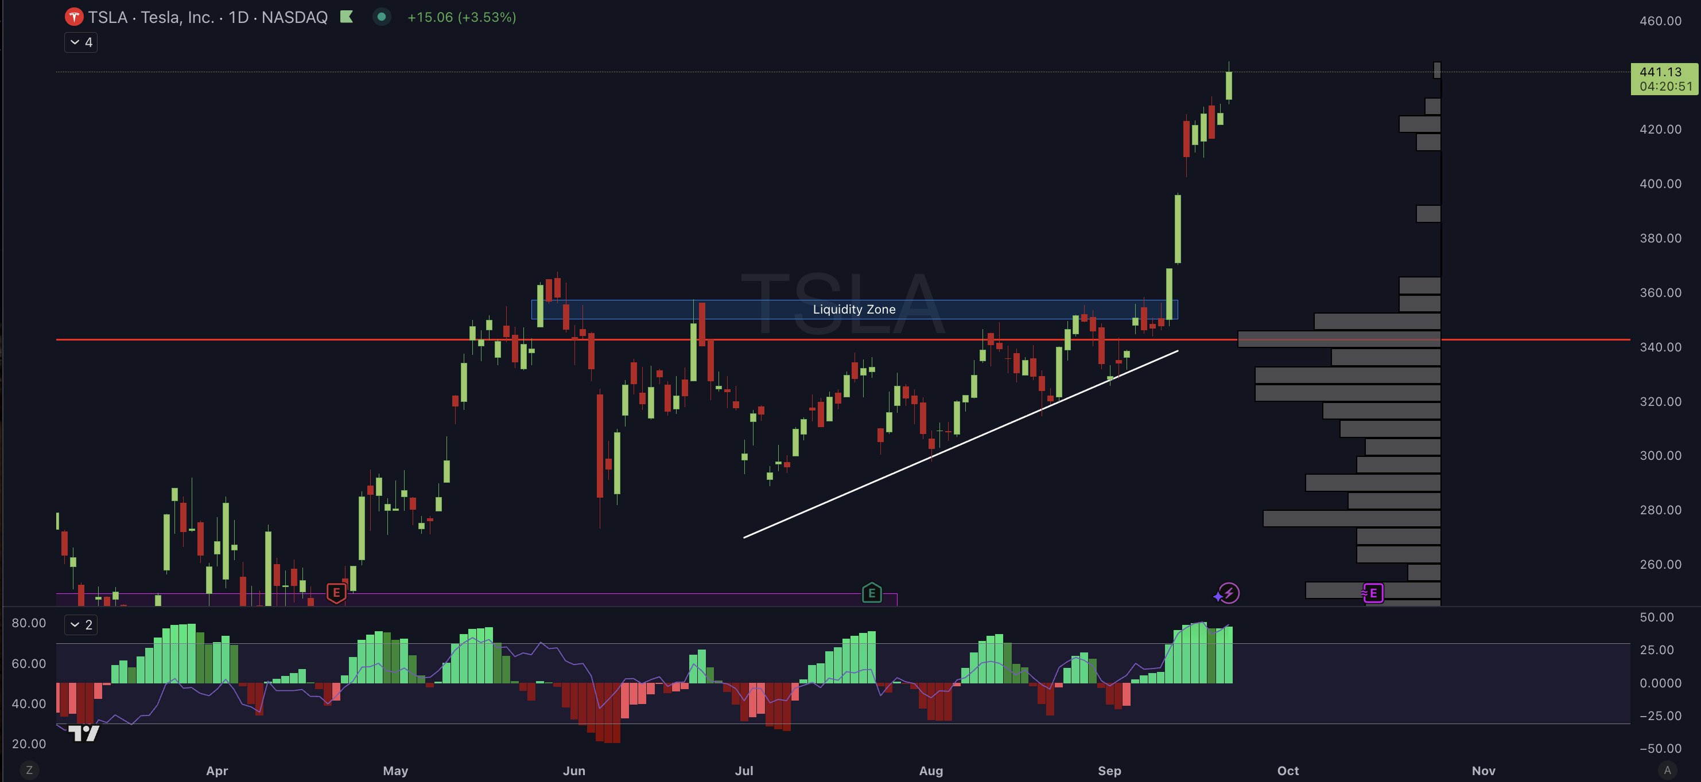Open the purple projected earnings E icon
Viewport: 1701px width, 782px height.
[1373, 593]
